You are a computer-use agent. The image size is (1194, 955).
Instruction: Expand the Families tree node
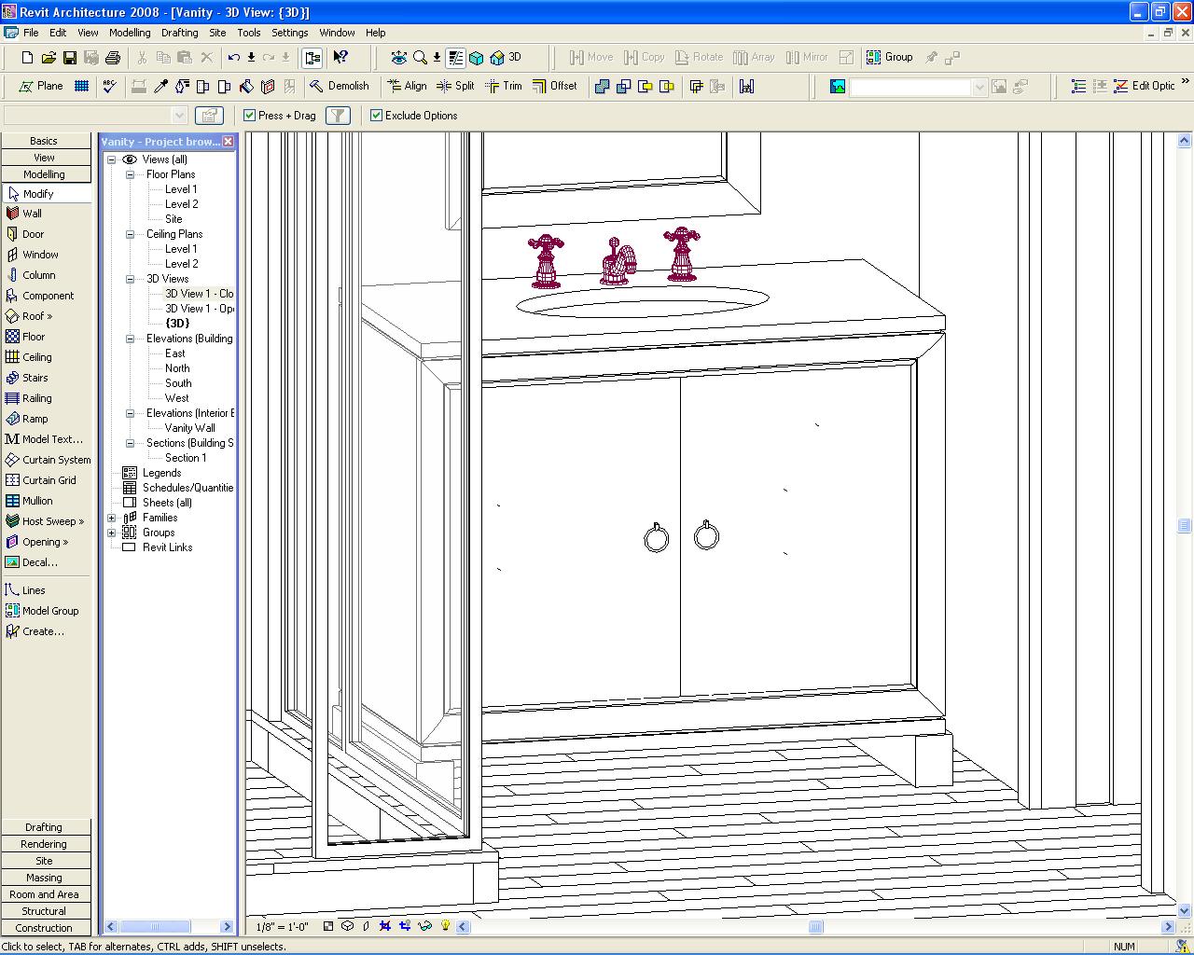click(x=112, y=518)
